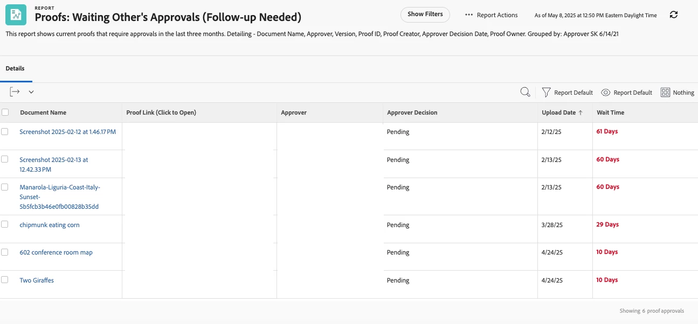Screen dimensions: 698x324
Task: Check the box for chipmunk eating corn
Action: click(x=5, y=224)
